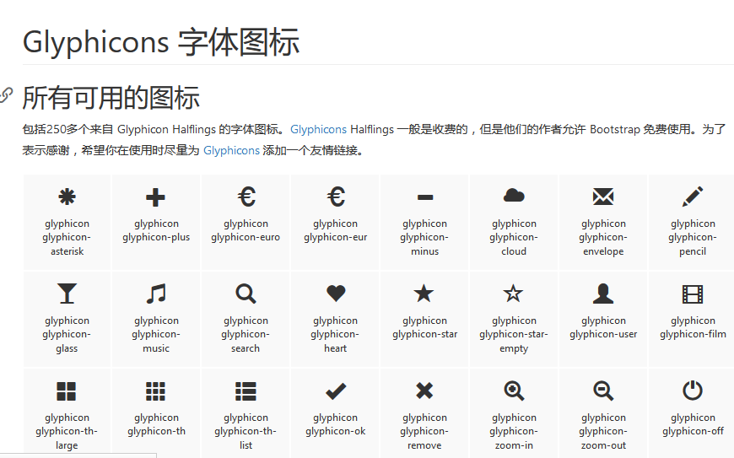This screenshot has height=458, width=734.
Task: Click the user silhouette glyphicon icon
Action: coord(603,294)
